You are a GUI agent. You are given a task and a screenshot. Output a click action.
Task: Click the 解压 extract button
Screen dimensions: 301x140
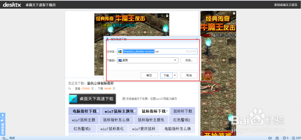pyautogui.click(x=149, y=75)
